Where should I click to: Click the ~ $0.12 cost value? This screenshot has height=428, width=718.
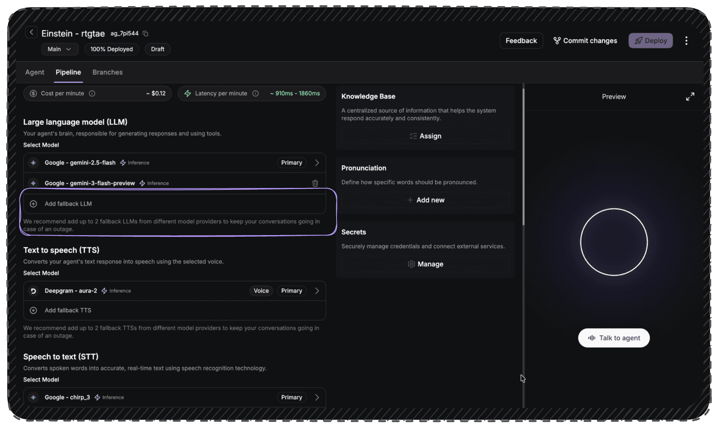point(156,94)
